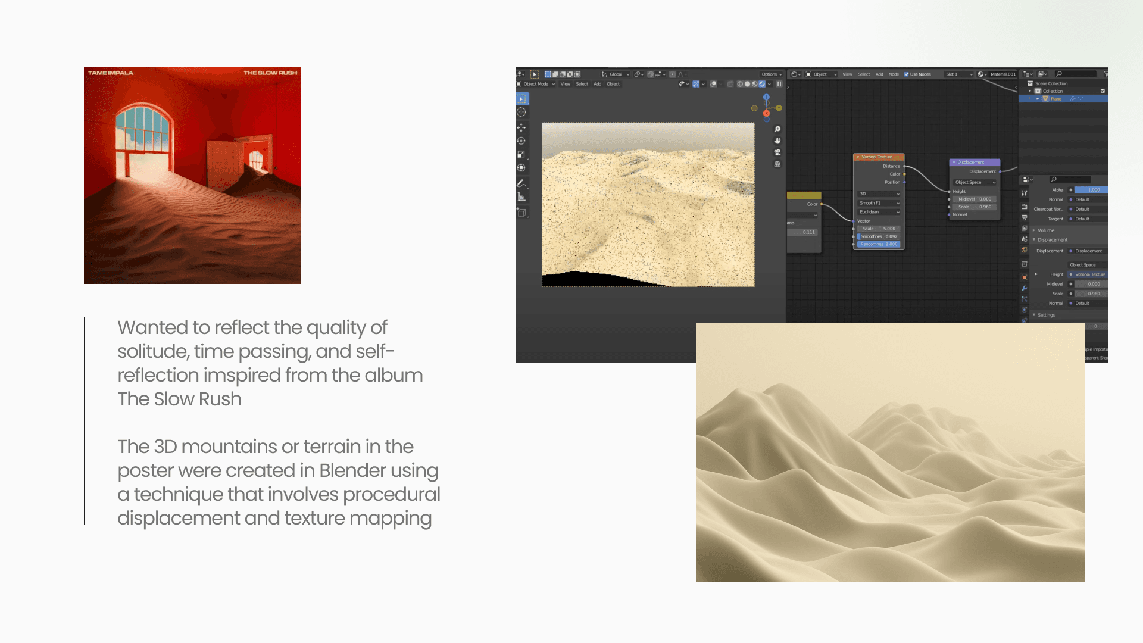Click the zoom magnifier icon in viewport

tap(777, 129)
